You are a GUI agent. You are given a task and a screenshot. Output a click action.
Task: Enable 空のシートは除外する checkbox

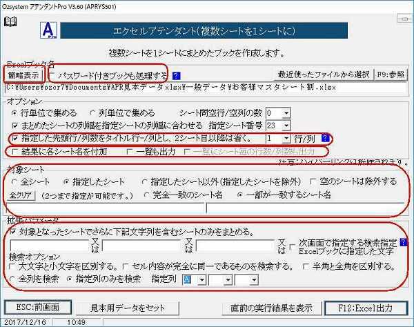(313, 181)
